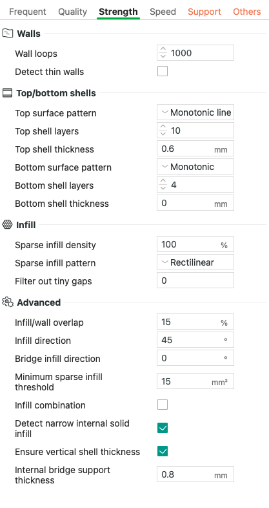Click the Walls section icon

[x=8, y=34]
